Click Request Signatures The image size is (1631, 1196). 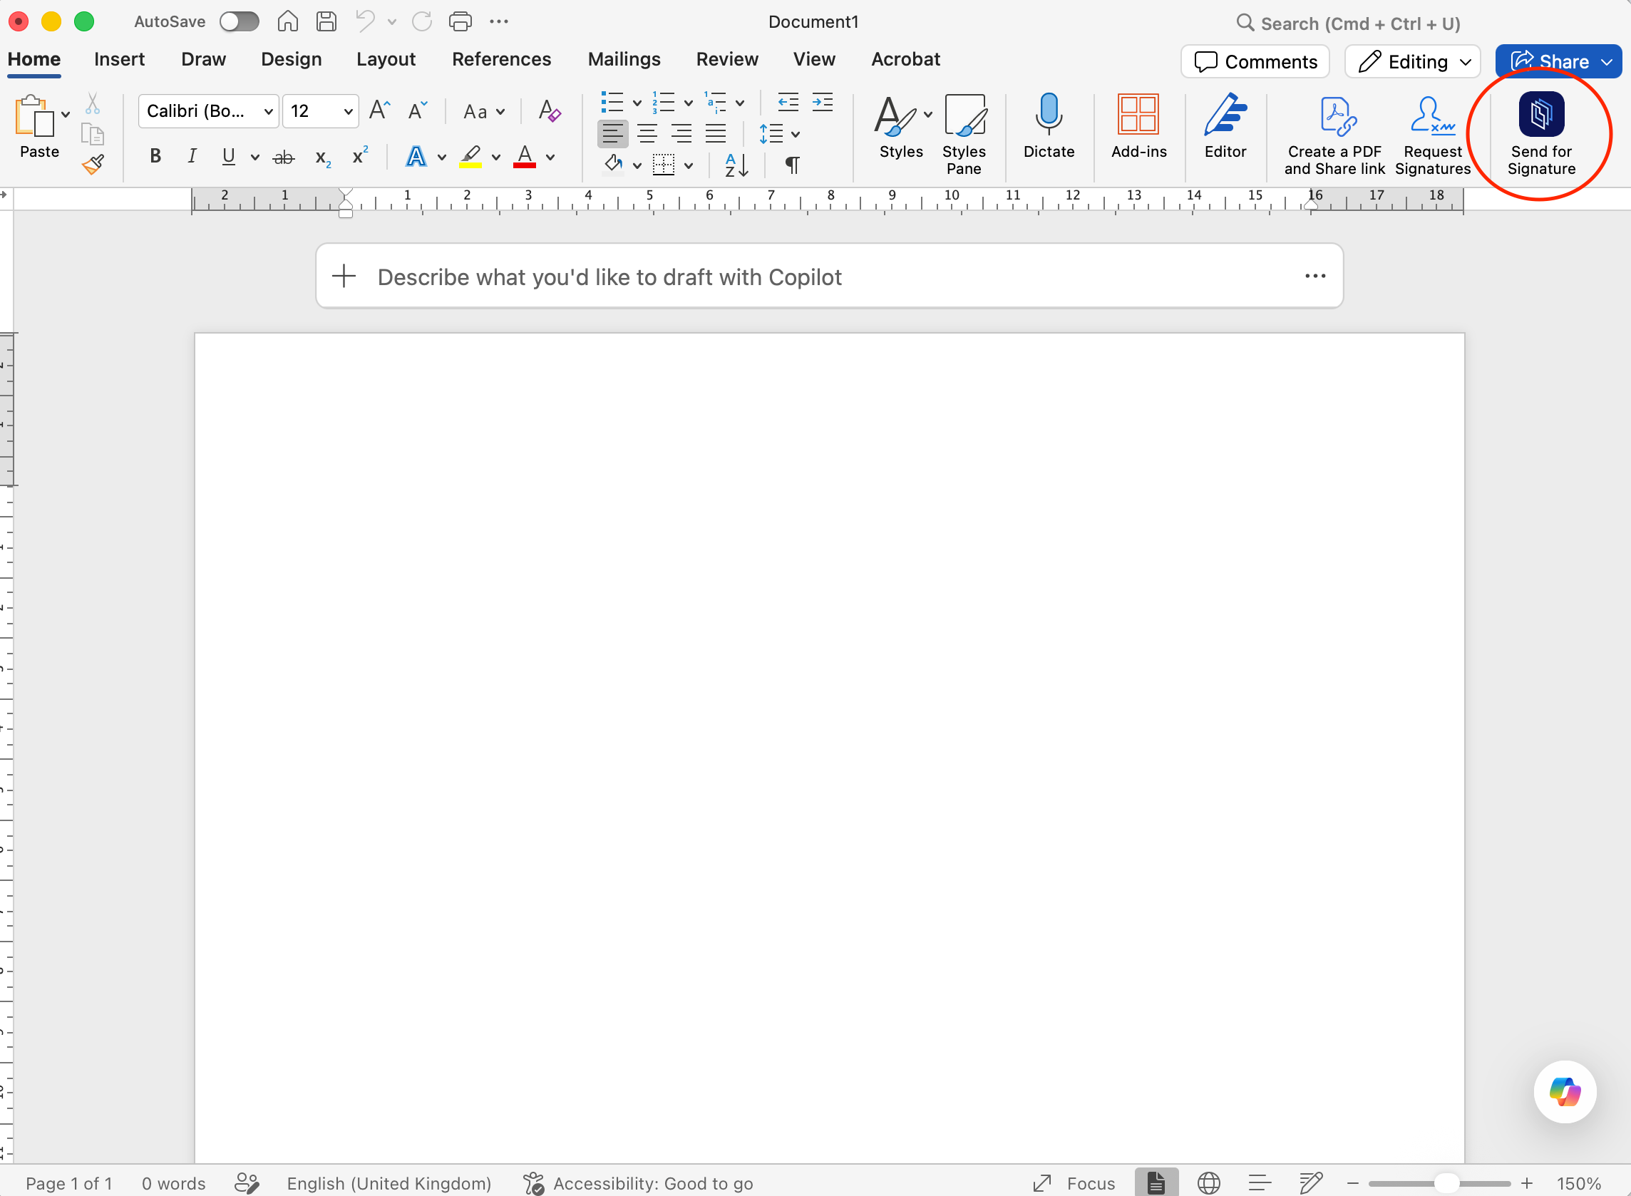(1433, 135)
